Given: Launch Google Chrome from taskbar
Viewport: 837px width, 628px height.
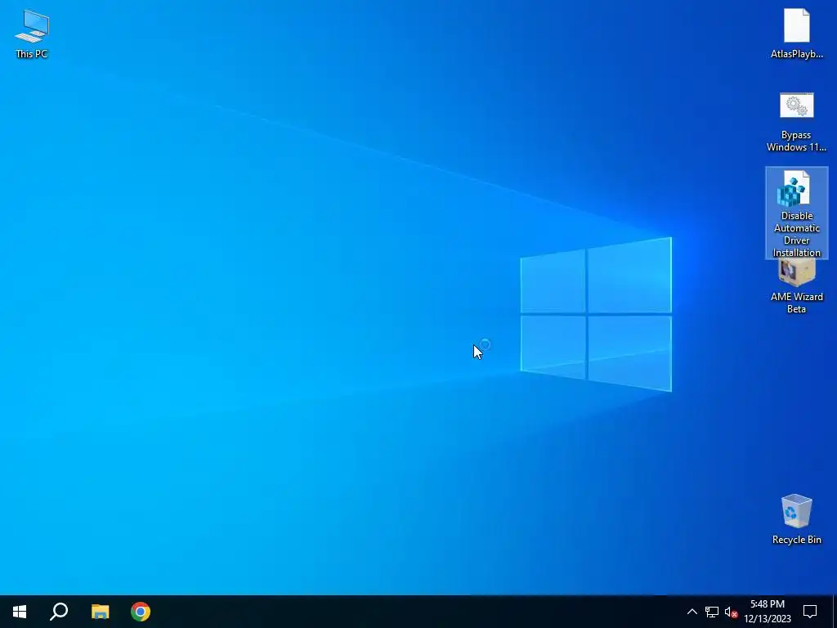Looking at the screenshot, I should [x=141, y=612].
